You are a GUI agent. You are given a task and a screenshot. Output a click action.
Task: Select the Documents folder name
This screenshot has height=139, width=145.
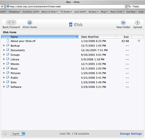coord(18,50)
